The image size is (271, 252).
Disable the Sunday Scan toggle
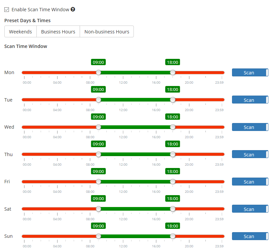coord(250,236)
